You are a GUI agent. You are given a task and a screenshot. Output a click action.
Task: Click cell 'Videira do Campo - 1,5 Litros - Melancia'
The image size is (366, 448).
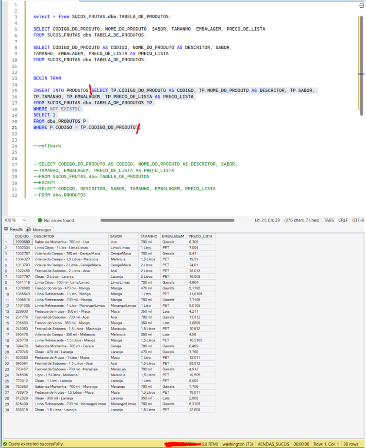[70, 259]
